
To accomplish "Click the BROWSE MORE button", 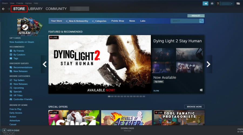I will click(x=194, y=107).
